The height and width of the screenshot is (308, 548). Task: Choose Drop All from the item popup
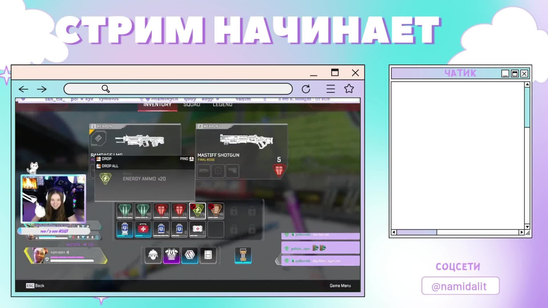(110, 166)
